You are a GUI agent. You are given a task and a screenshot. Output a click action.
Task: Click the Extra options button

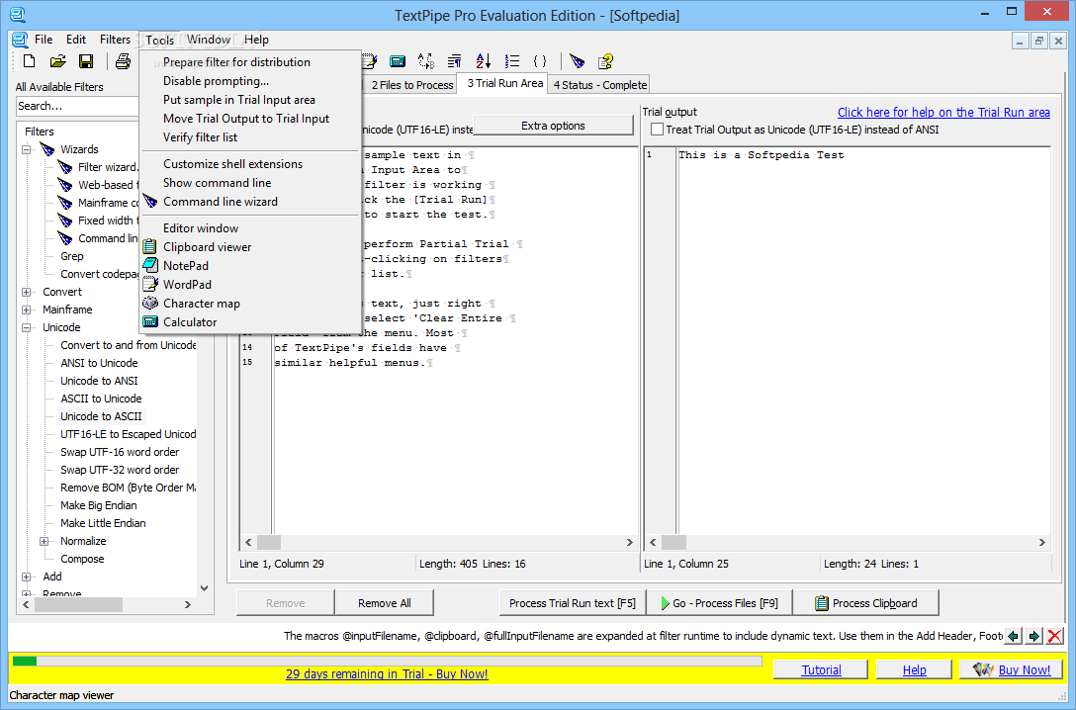tap(553, 126)
